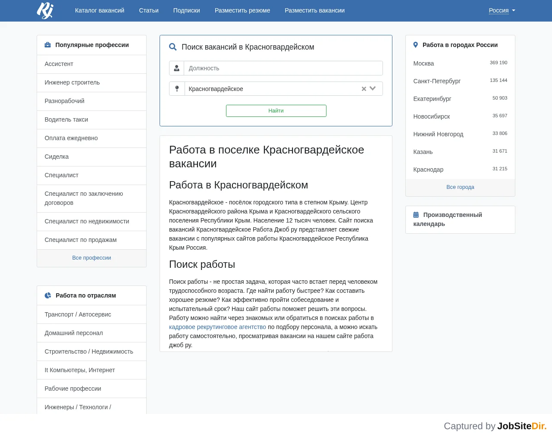The height and width of the screenshot is (439, 552).
Task: Click the RJ site logo
Action: tap(45, 10)
